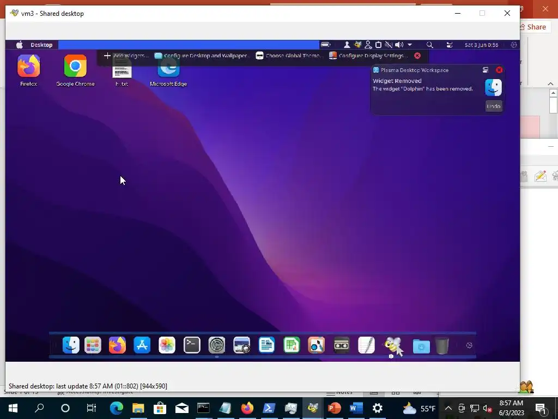Open System Settings gear in dock

point(217,345)
